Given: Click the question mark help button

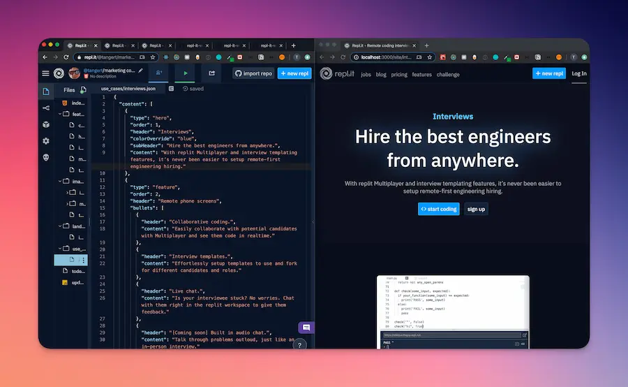Looking at the screenshot, I should (x=299, y=345).
